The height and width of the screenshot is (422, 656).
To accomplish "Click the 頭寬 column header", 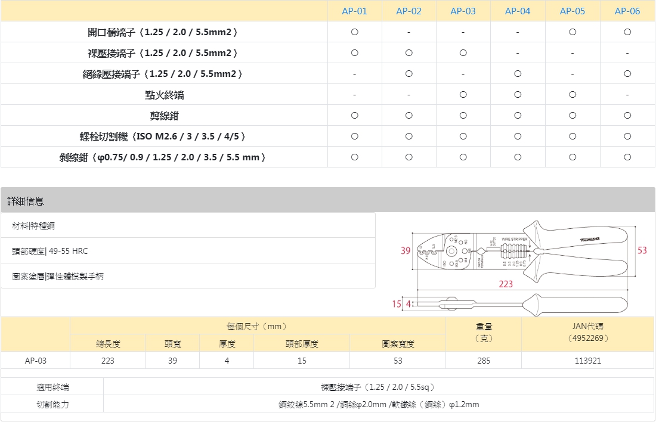I will pyautogui.click(x=172, y=344).
